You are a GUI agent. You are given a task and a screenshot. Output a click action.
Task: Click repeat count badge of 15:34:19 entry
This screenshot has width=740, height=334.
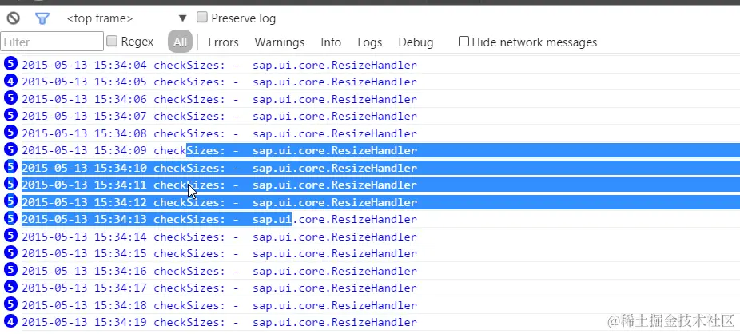(x=10, y=321)
